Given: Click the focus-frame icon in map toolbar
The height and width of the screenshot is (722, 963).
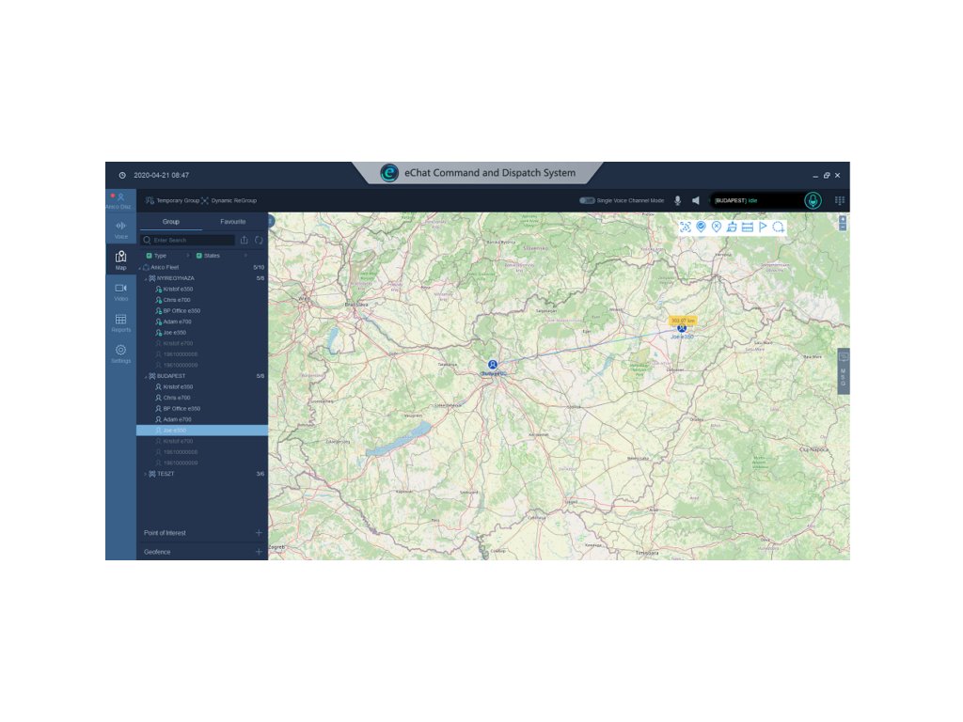Looking at the screenshot, I should click(x=686, y=228).
